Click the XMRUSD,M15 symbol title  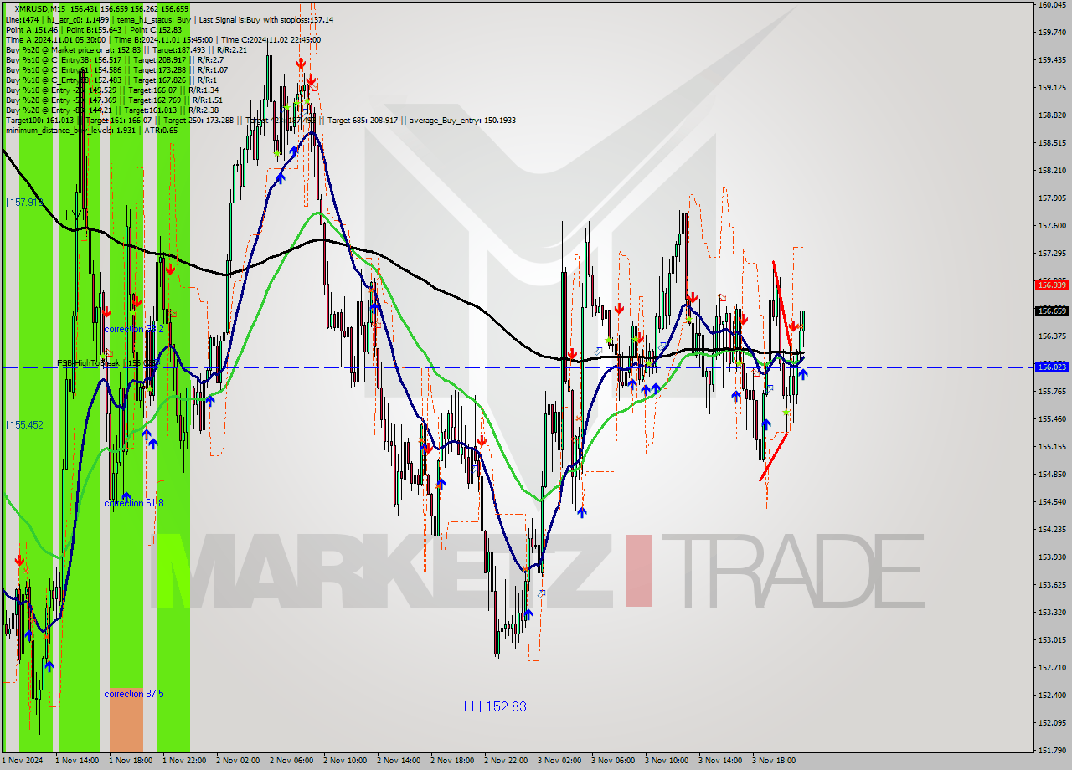[x=41, y=8]
